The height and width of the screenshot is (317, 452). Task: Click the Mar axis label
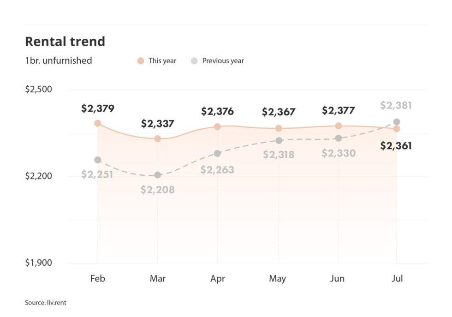click(x=157, y=278)
